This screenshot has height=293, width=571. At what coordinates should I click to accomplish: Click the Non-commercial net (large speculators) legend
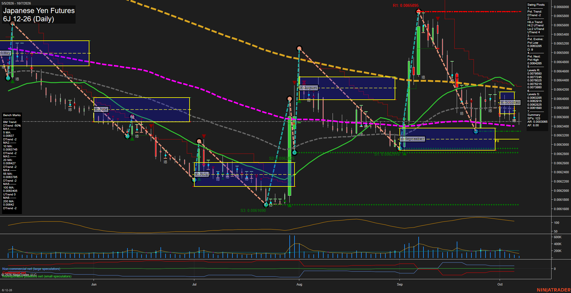(x=31, y=269)
